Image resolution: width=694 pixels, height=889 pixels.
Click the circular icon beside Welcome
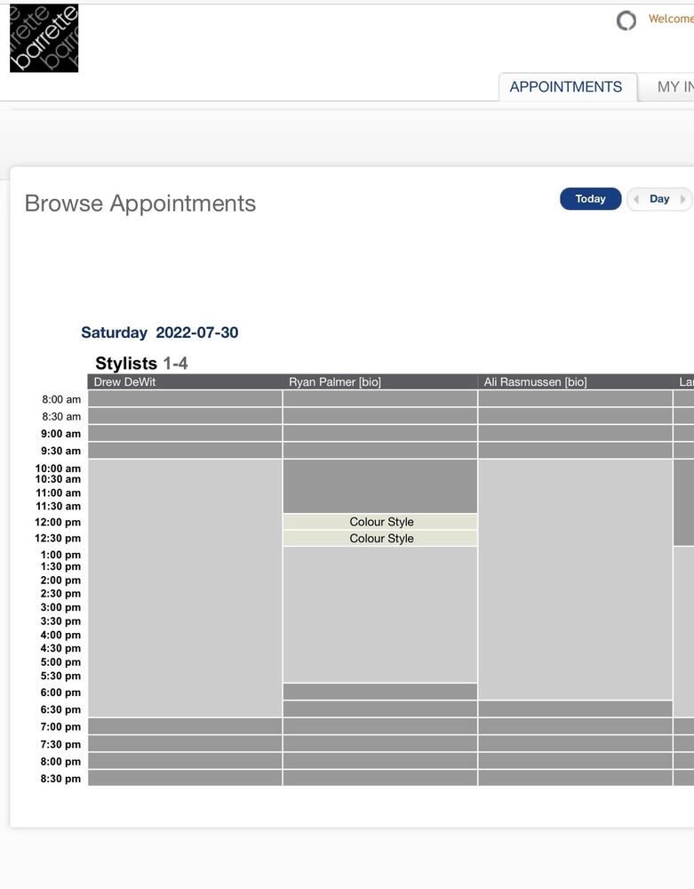pos(626,20)
